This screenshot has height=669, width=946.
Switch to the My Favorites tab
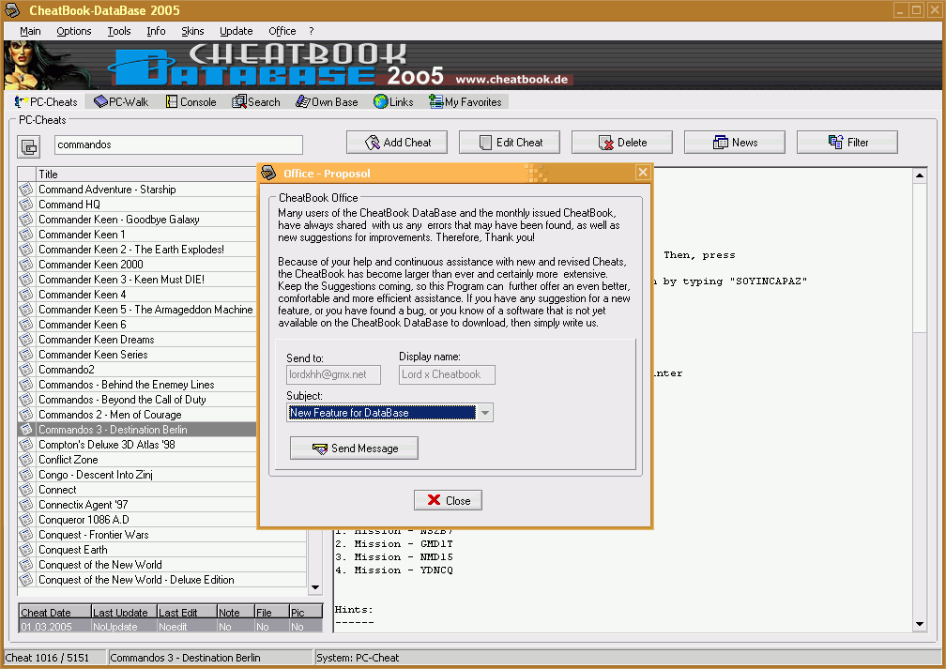[465, 102]
